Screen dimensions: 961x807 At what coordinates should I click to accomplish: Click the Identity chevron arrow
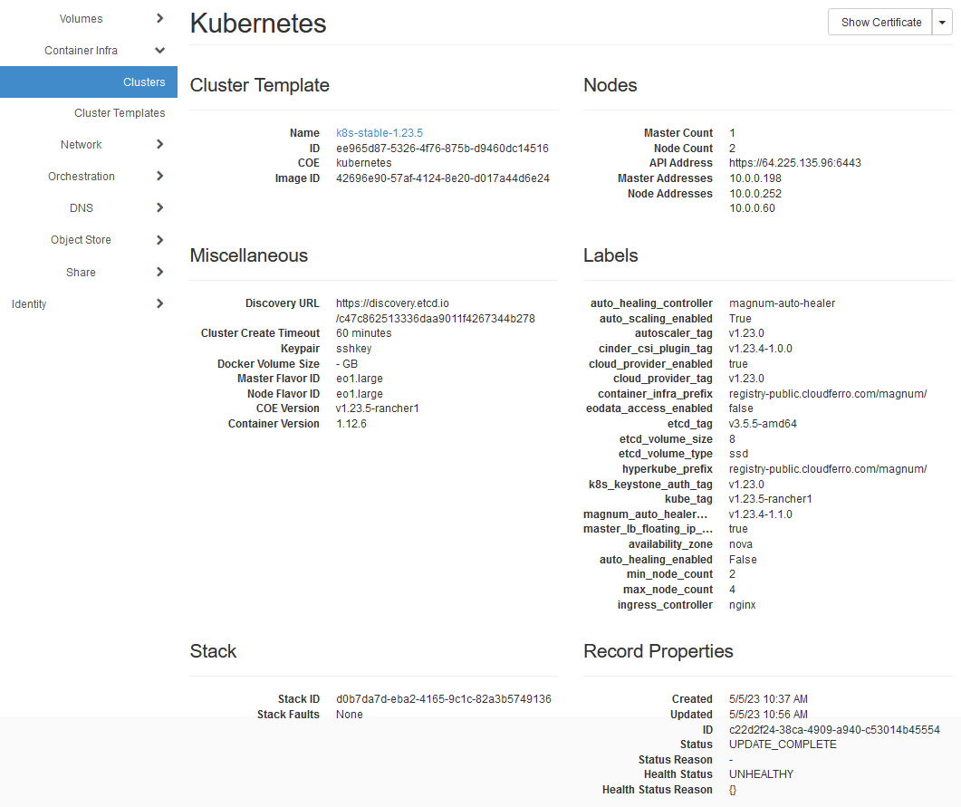[x=159, y=303]
